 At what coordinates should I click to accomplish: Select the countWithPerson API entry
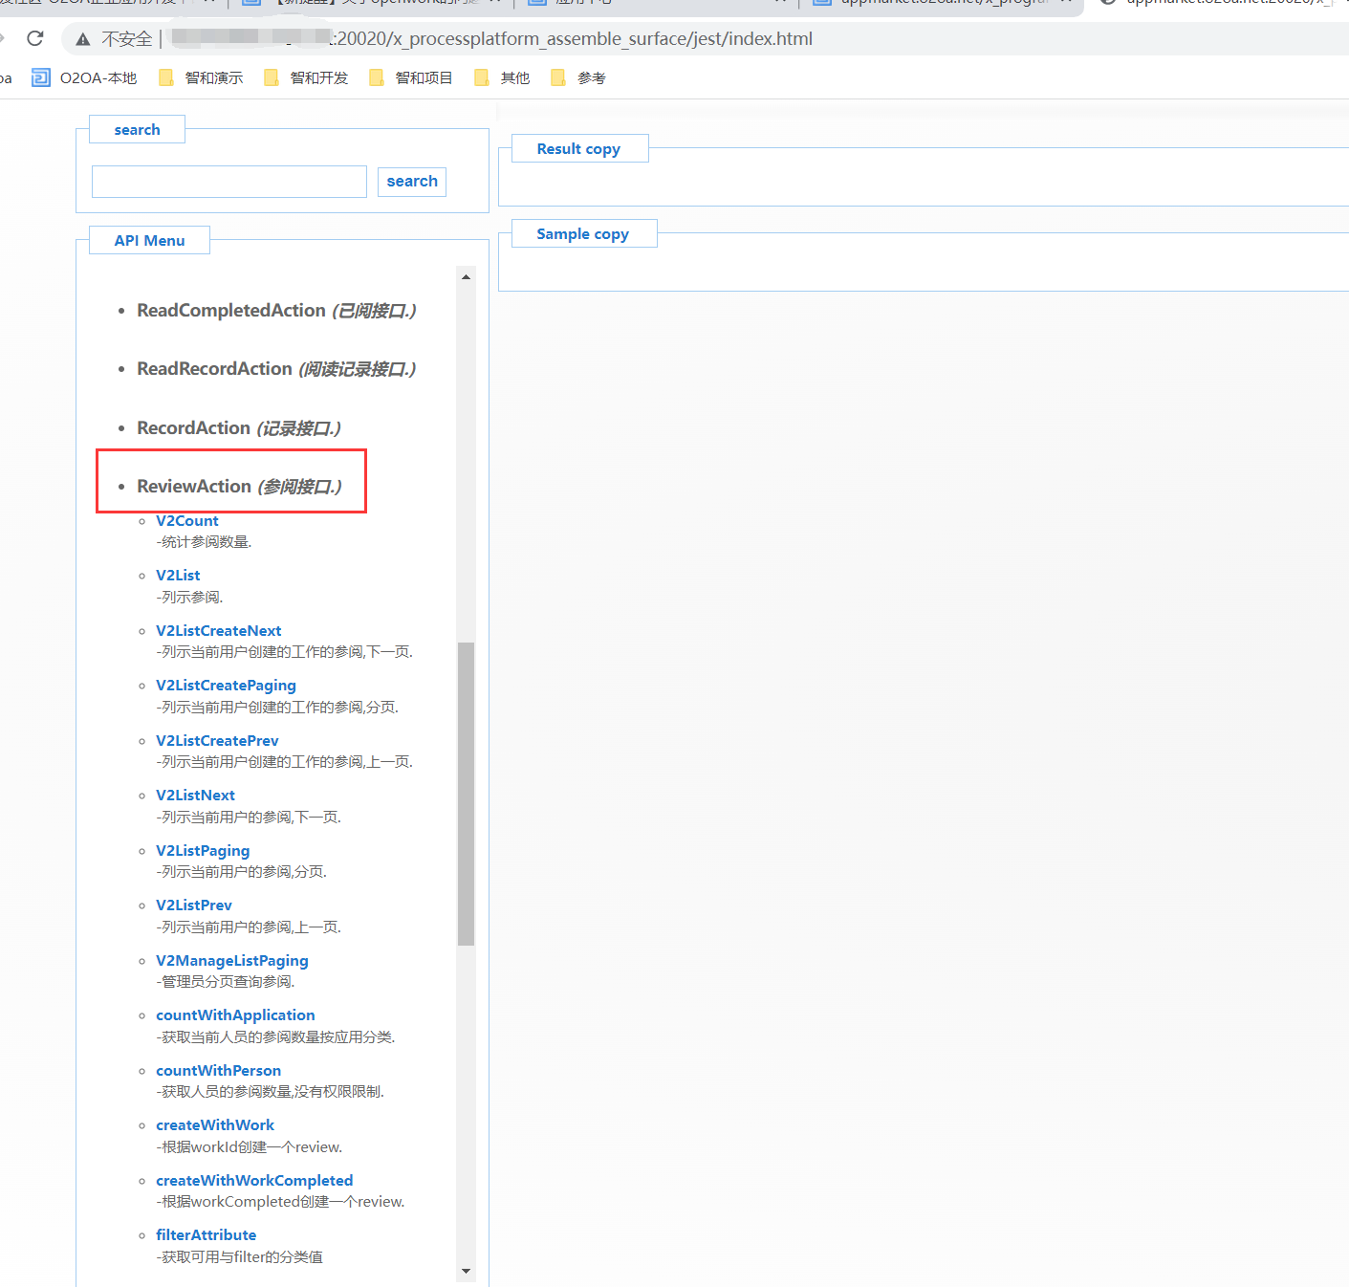point(219,1071)
